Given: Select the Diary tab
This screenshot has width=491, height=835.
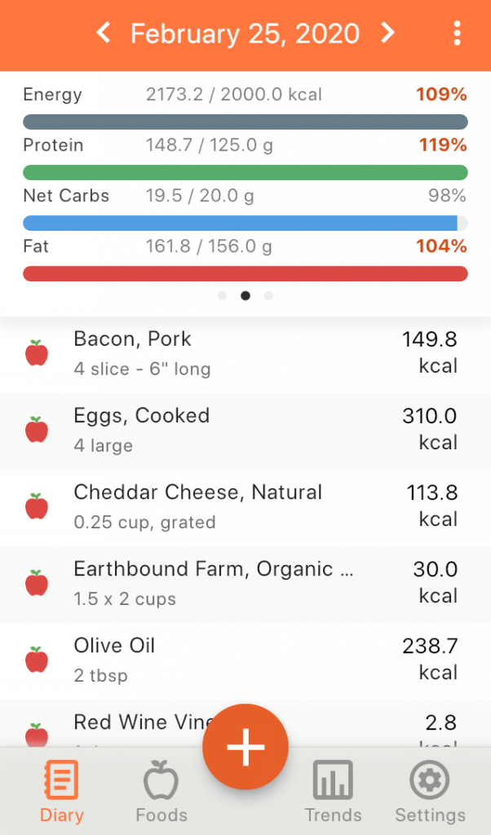Looking at the screenshot, I should point(62,792).
